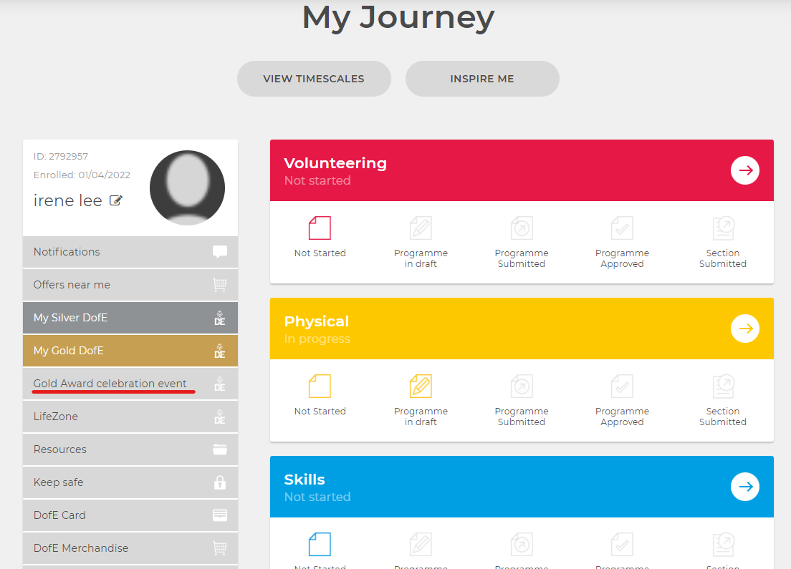Click the Skills Not Started page icon
The width and height of the screenshot is (791, 569).
[x=320, y=544]
